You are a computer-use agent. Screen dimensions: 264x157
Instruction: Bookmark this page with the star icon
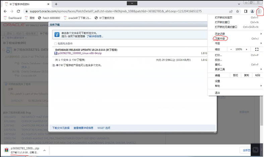(238, 11)
